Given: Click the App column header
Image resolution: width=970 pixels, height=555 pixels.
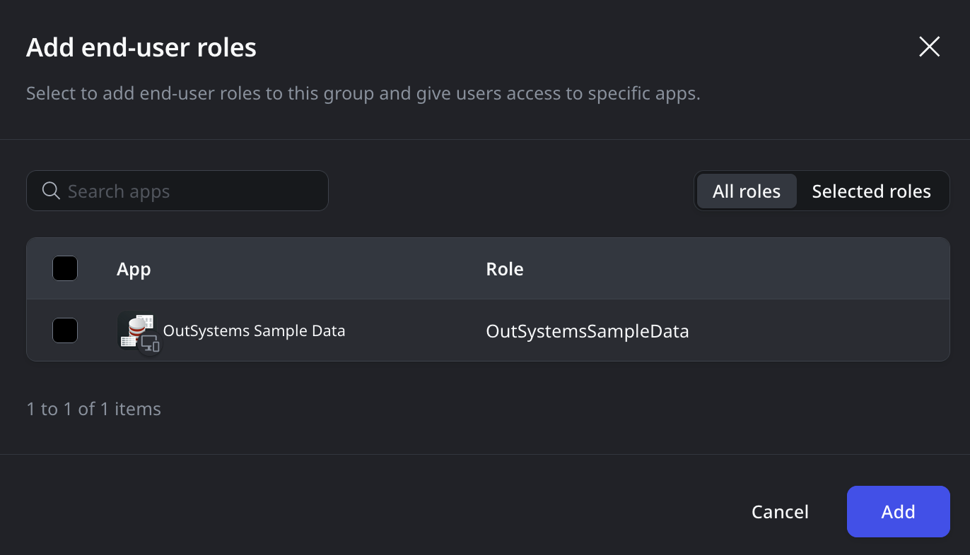Looking at the screenshot, I should pos(134,269).
